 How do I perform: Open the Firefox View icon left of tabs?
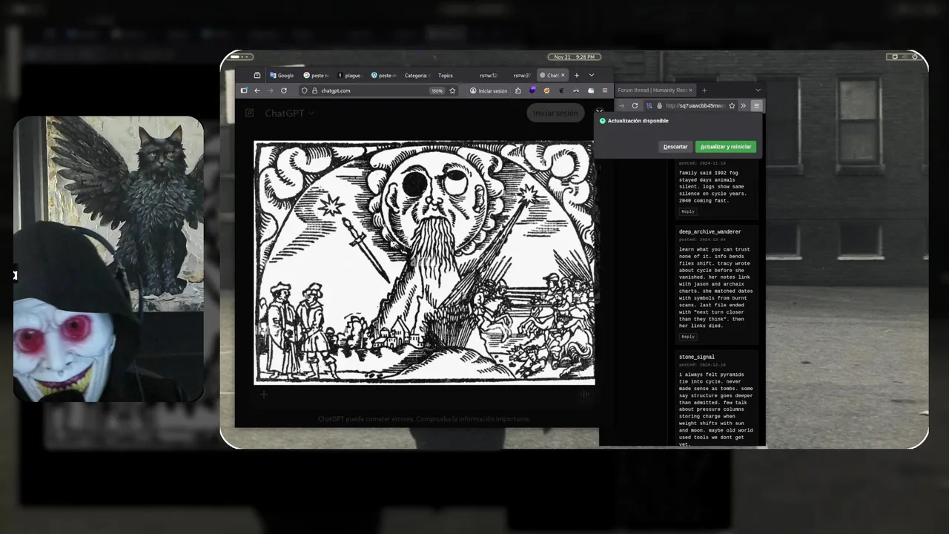[257, 75]
